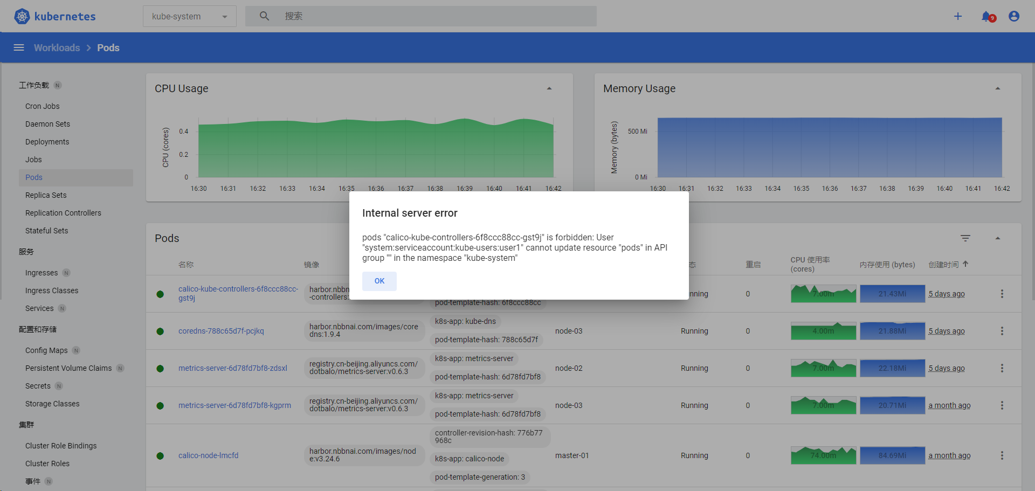Open Cluster Roles in sidebar
The width and height of the screenshot is (1035, 491).
click(47, 464)
